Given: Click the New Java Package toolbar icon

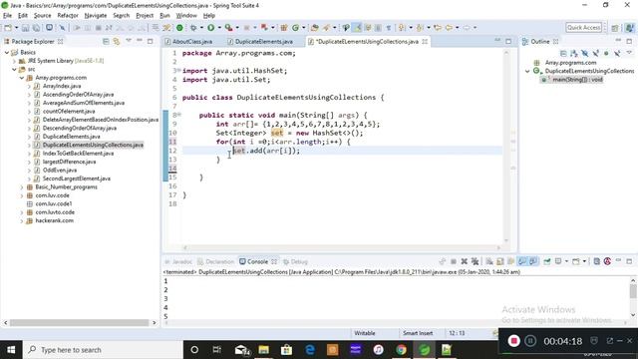Looking at the screenshot, I should (284, 28).
